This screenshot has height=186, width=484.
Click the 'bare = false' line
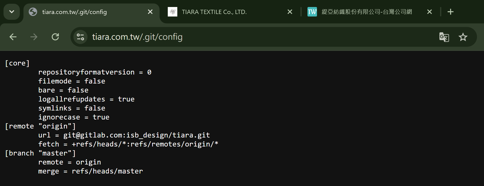coord(63,90)
